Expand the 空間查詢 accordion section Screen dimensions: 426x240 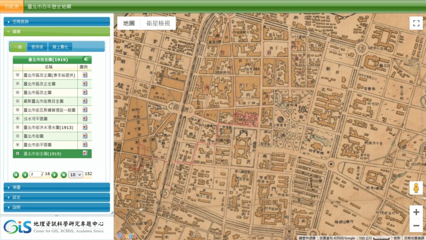point(57,22)
